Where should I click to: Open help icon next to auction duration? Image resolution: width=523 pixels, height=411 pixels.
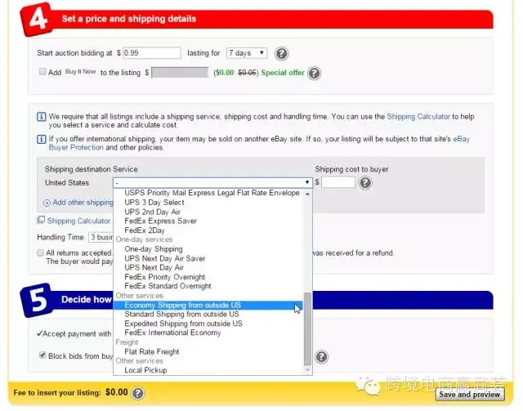[281, 53]
